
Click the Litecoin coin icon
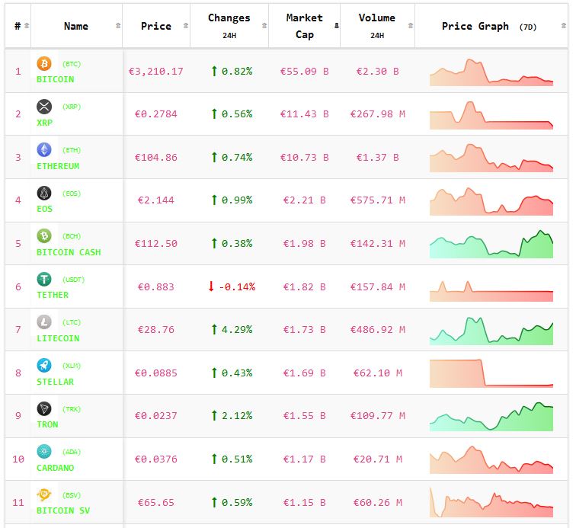[x=43, y=322]
